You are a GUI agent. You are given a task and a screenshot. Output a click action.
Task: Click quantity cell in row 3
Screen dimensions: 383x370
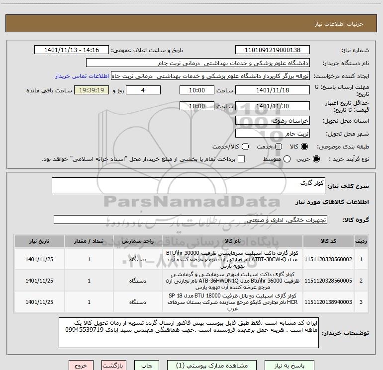(x=89, y=302)
